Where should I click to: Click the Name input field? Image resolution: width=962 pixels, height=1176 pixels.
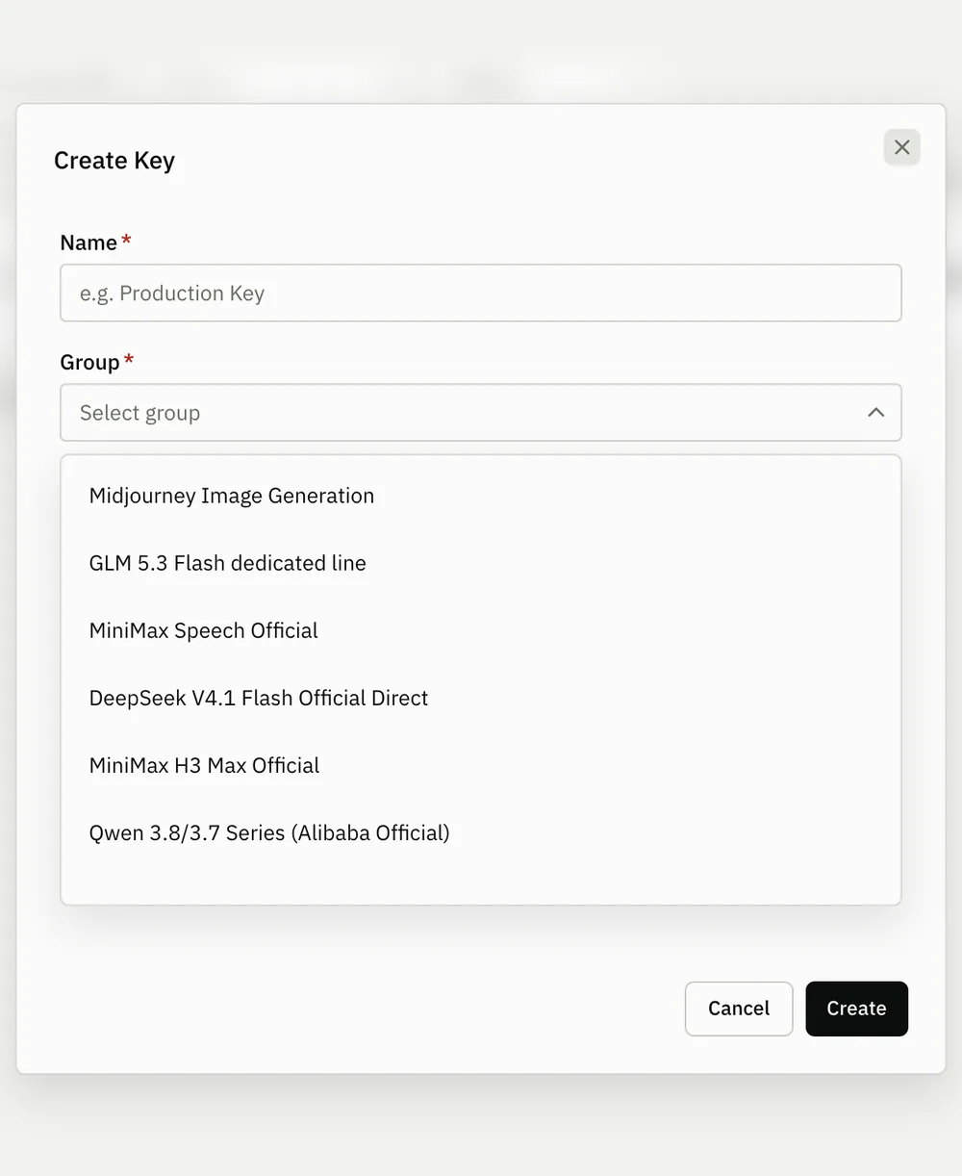click(481, 293)
